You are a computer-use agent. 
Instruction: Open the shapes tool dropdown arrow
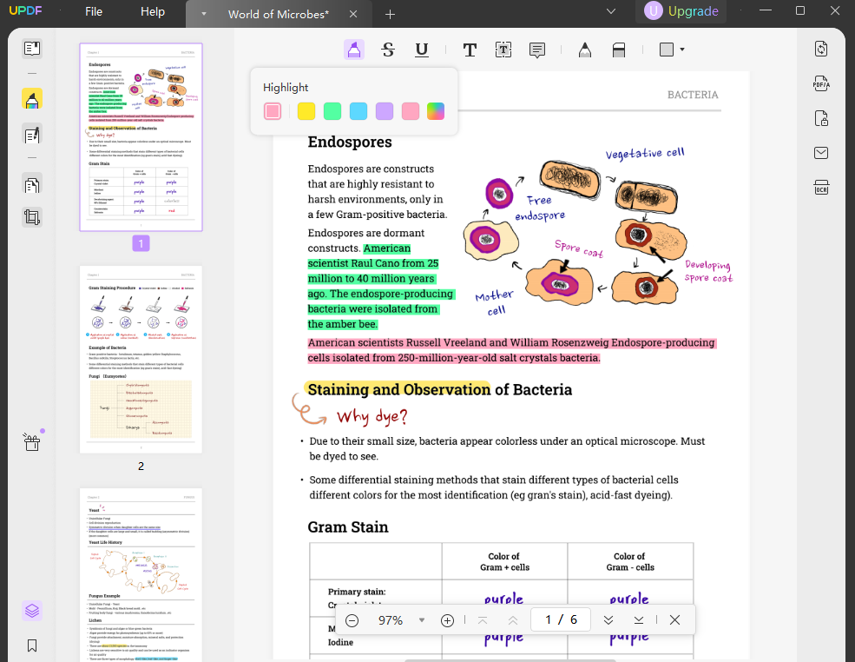[682, 50]
